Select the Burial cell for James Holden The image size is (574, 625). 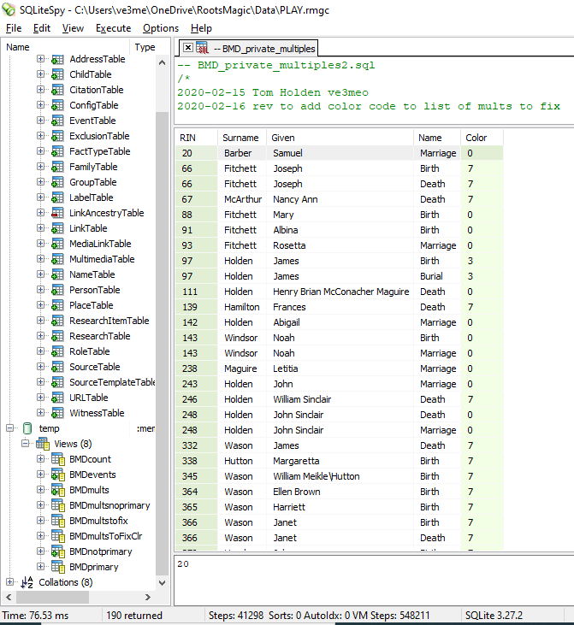tap(437, 276)
